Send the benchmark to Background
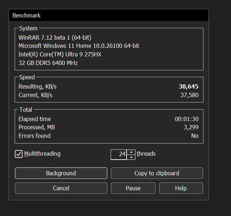This screenshot has width=231, height=216. click(61, 173)
